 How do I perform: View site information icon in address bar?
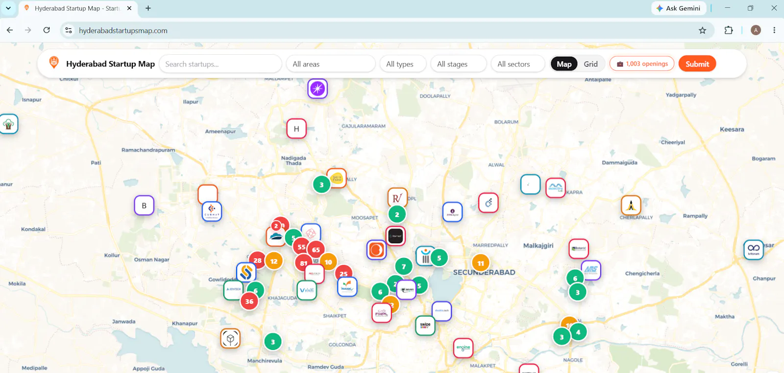tap(69, 30)
